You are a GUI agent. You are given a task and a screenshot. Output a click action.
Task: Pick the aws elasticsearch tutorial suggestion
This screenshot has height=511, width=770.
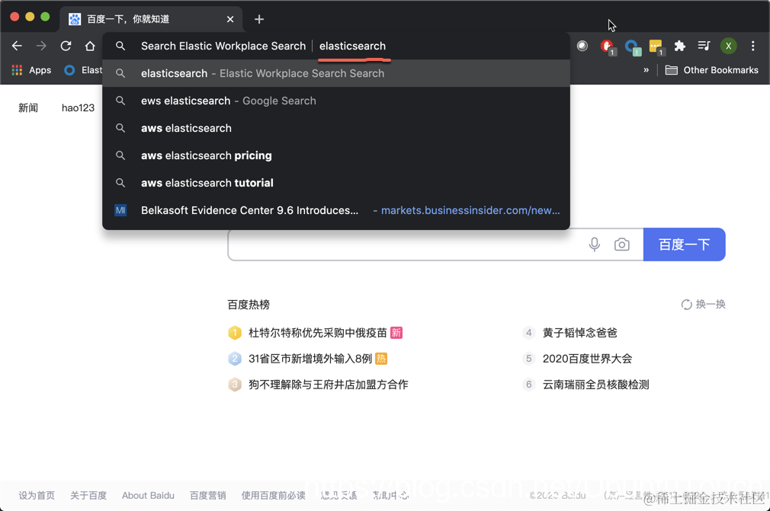336,183
